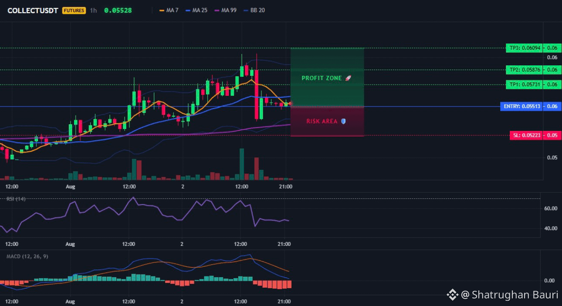Click the MACD (12, 26, 9) label
Viewport: 562px width, 306px height.
tap(27, 256)
